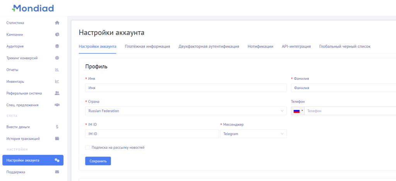
Task: Click the bar chart icon beside Отчеты
Action: tap(57, 70)
